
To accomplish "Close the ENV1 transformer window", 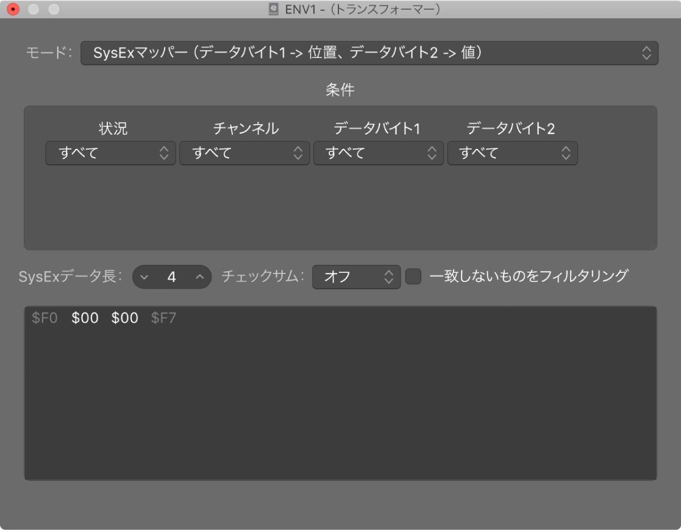I will [x=12, y=9].
